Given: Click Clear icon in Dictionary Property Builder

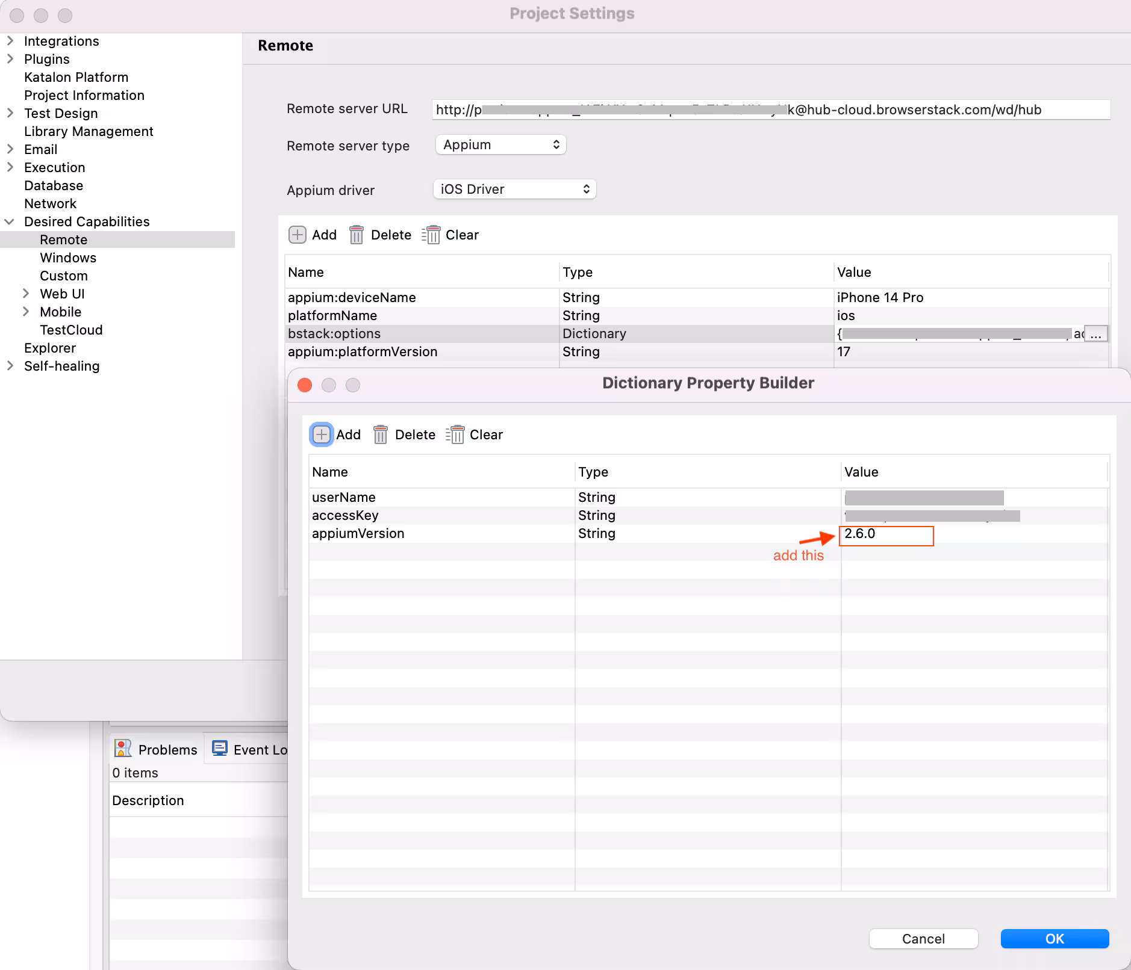Looking at the screenshot, I should pos(456,434).
